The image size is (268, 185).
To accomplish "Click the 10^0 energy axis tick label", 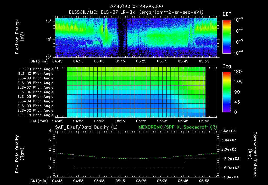I will tap(48, 57).
